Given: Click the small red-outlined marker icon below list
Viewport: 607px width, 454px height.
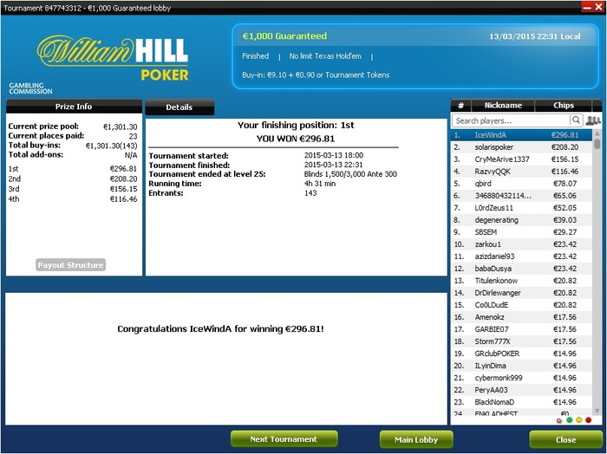Looking at the screenshot, I should click(x=559, y=420).
